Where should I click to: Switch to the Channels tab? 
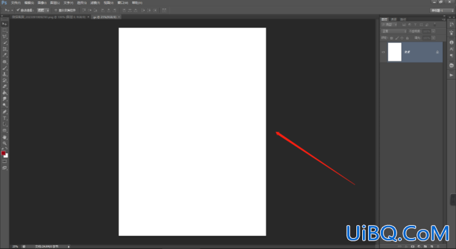click(x=394, y=19)
